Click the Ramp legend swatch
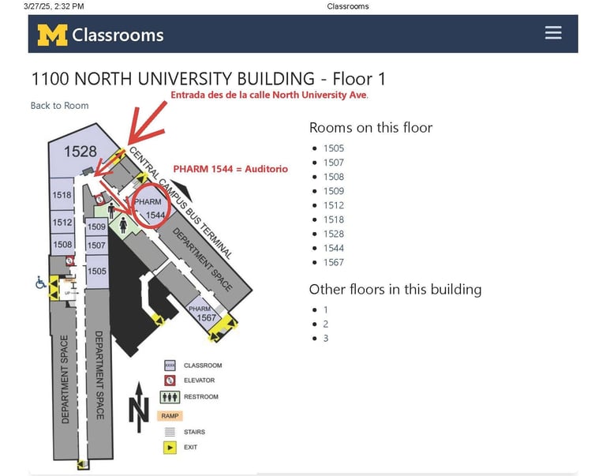This screenshot has height=476, width=606. pyautogui.click(x=170, y=416)
